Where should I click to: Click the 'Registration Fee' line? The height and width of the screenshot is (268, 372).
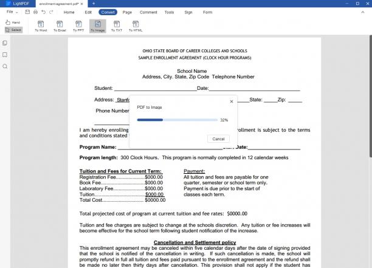tap(121, 177)
